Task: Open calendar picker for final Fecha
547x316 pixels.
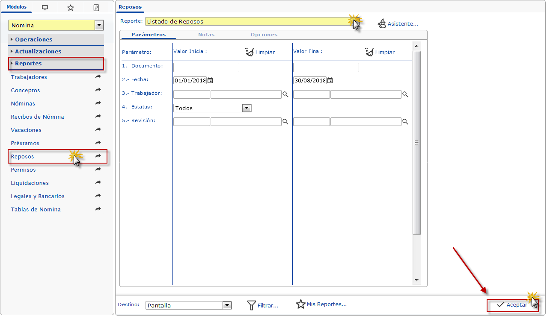Action: pos(330,80)
